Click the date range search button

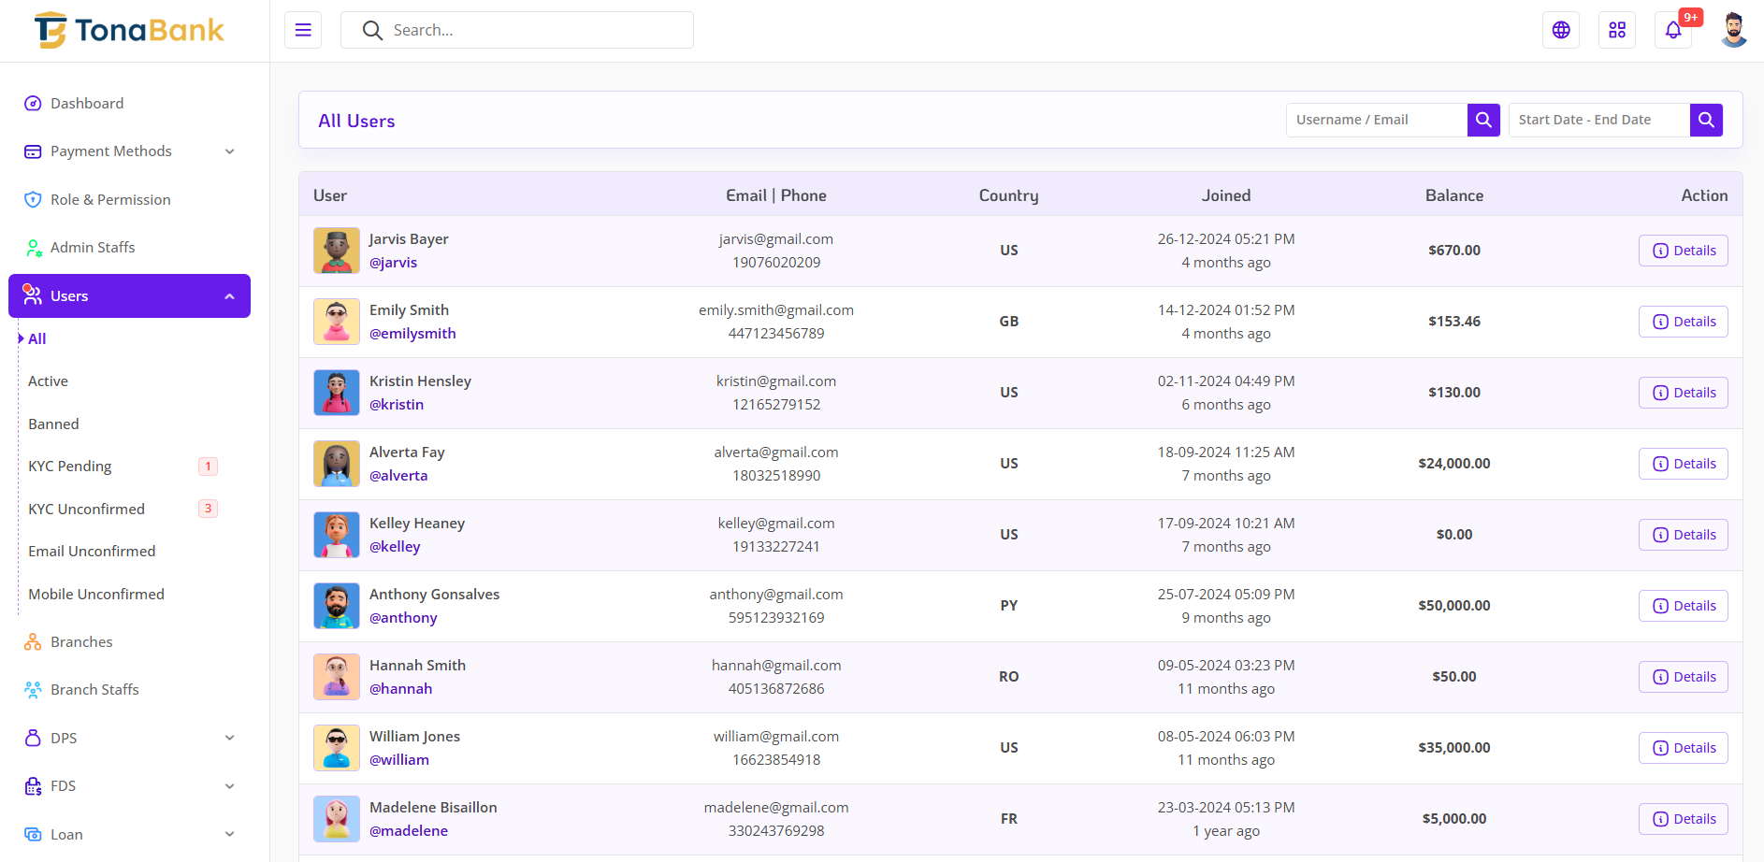[1705, 120]
